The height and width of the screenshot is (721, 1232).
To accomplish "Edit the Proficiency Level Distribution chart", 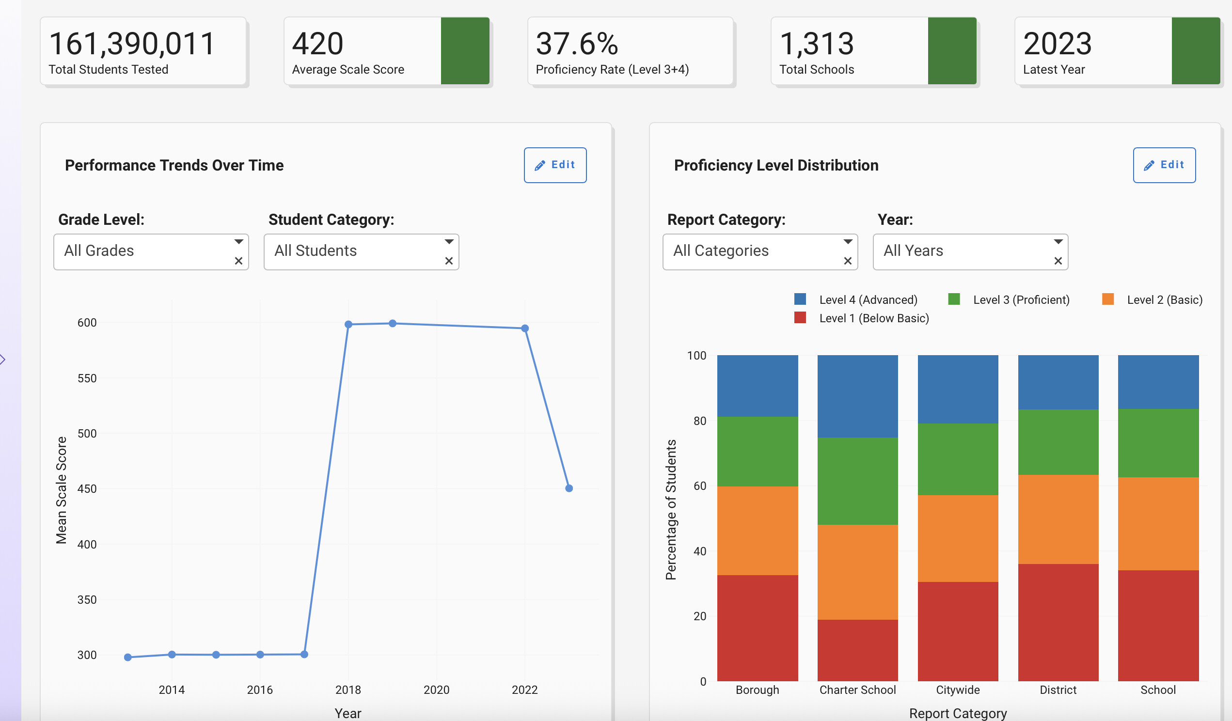I will point(1164,165).
